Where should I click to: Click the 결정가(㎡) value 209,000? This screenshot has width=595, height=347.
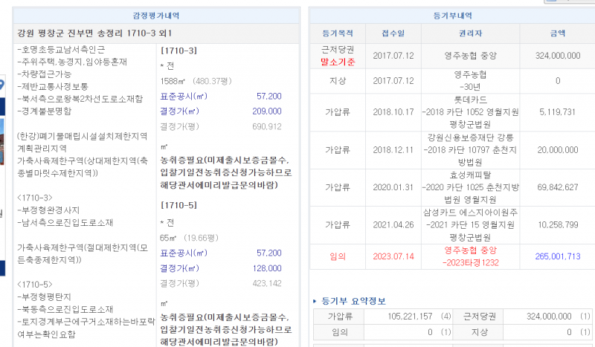(x=266, y=111)
